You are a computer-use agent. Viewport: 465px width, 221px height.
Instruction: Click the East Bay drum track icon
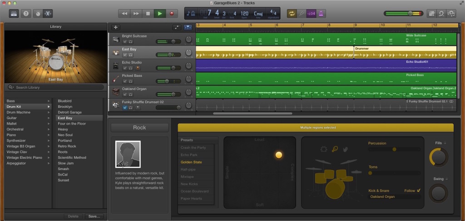(116, 53)
